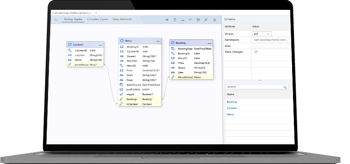Click the calendar icon beside dateOfLunch

[122, 84]
